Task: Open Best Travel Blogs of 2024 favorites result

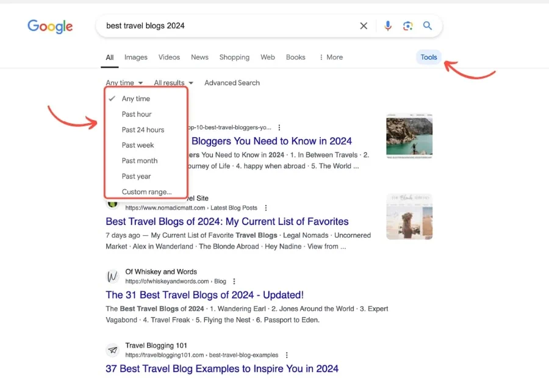Action: (x=227, y=221)
